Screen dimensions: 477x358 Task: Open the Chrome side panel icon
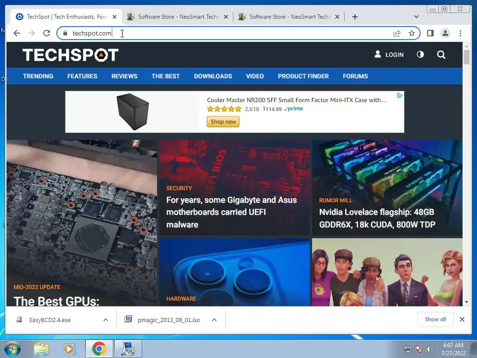(430, 33)
